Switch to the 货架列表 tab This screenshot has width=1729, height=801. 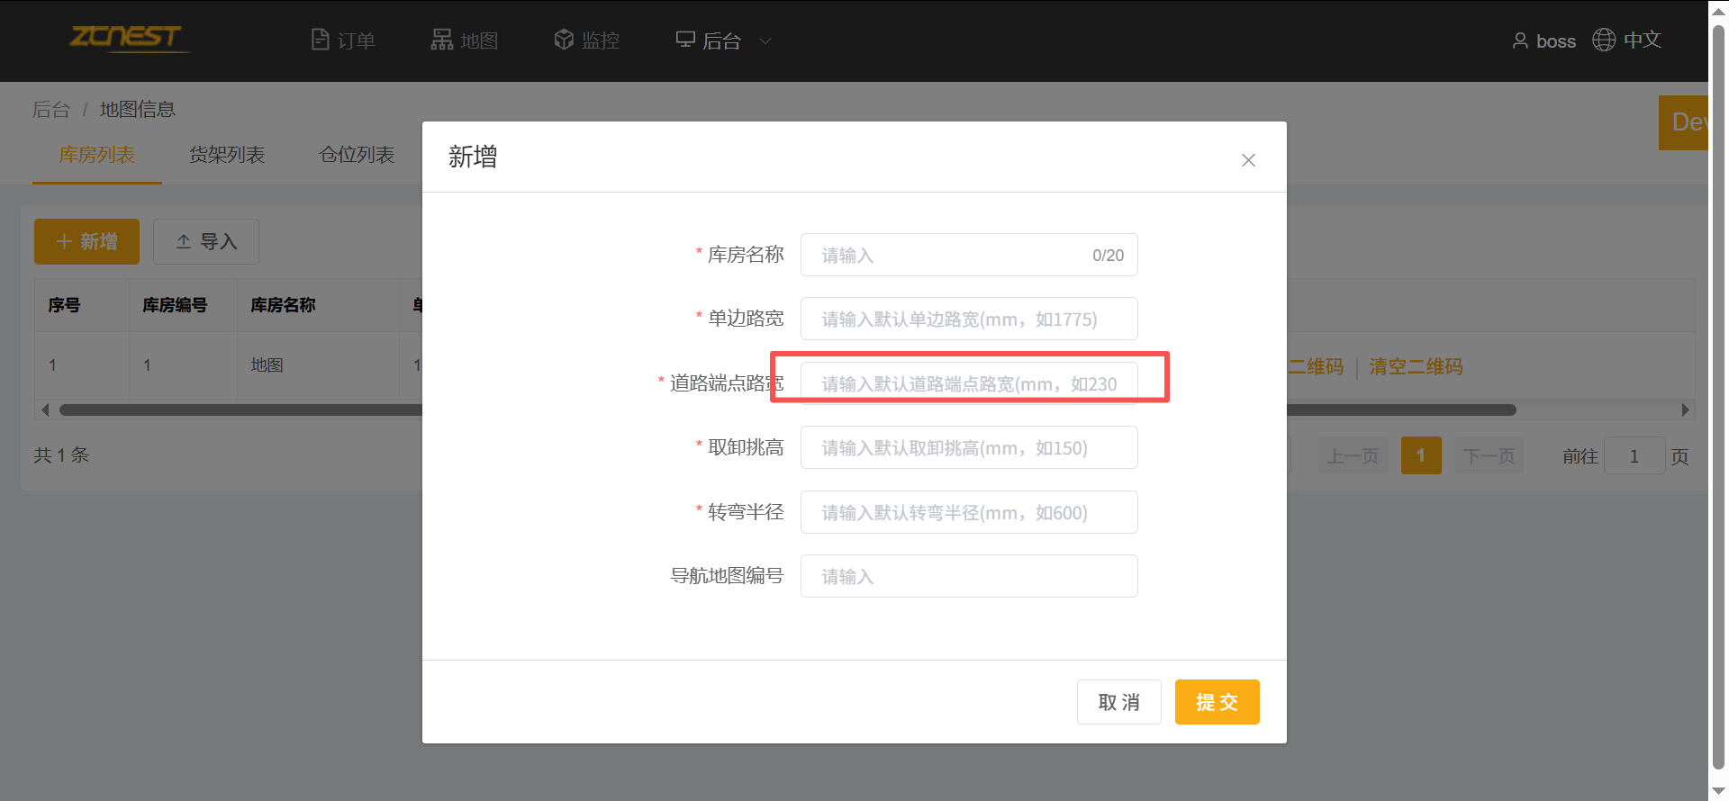(x=227, y=155)
